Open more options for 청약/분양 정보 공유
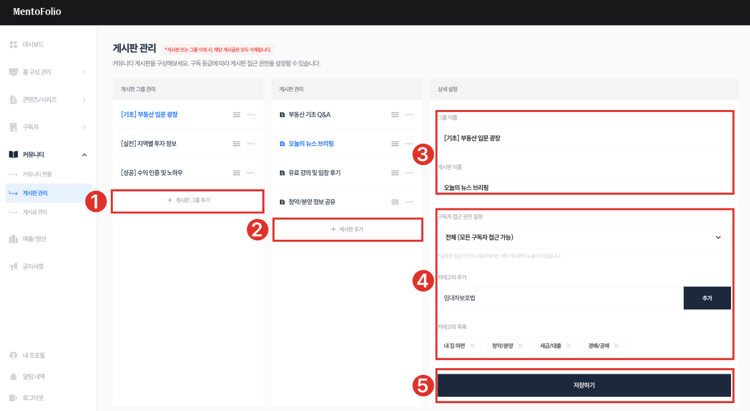 tap(409, 202)
